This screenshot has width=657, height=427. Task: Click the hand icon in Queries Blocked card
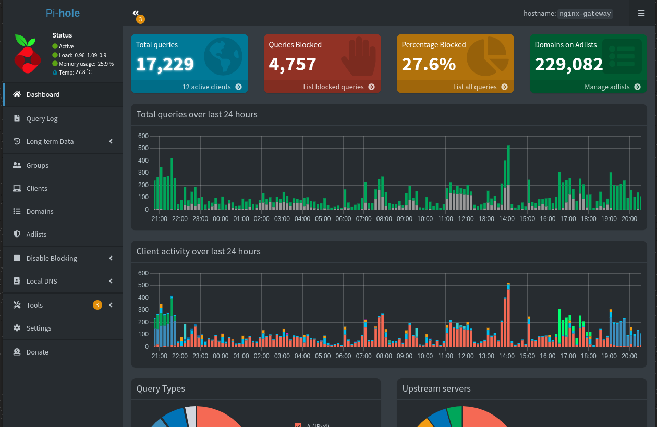point(359,57)
